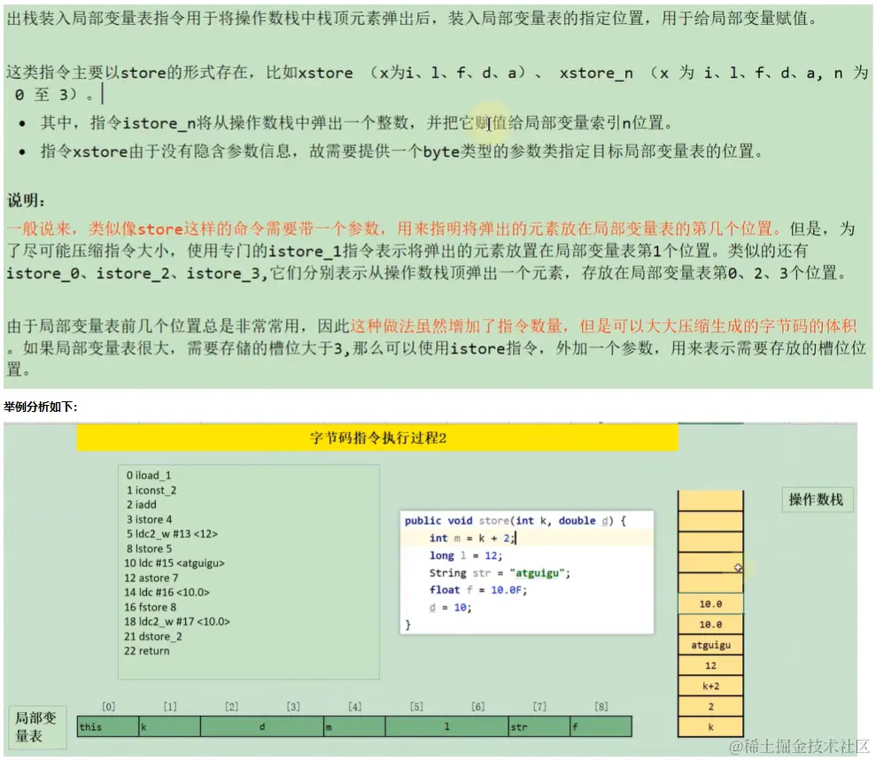Click the 'str' slot in local variable table
Image resolution: width=876 pixels, height=761 pixels.
(x=539, y=727)
